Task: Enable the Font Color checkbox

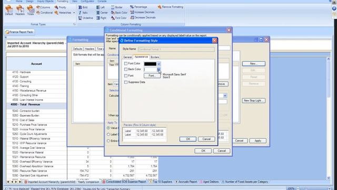Action: [126, 63]
